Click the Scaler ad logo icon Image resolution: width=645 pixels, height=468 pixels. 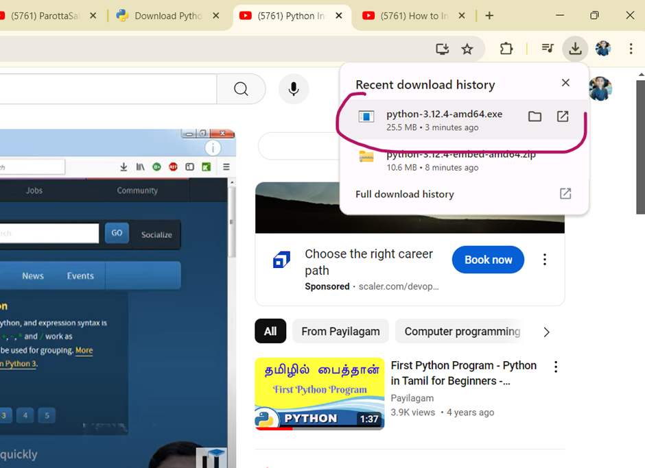click(281, 260)
